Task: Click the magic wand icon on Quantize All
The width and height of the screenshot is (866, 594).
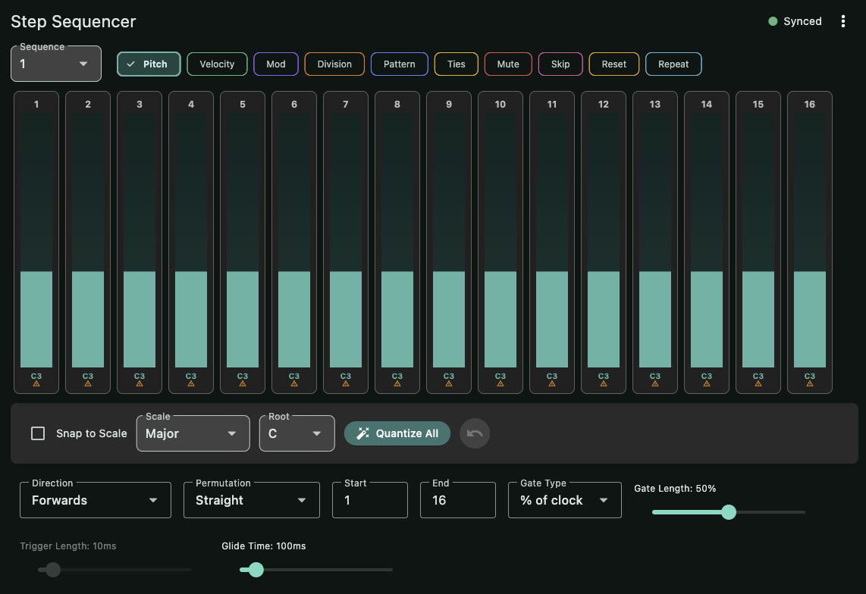Action: click(363, 433)
